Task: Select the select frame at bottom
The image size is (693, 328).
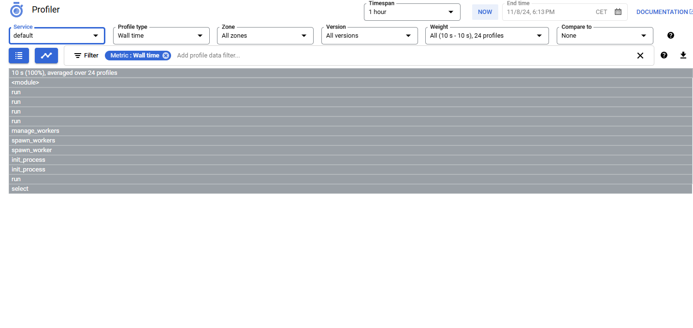Action: tap(350, 189)
